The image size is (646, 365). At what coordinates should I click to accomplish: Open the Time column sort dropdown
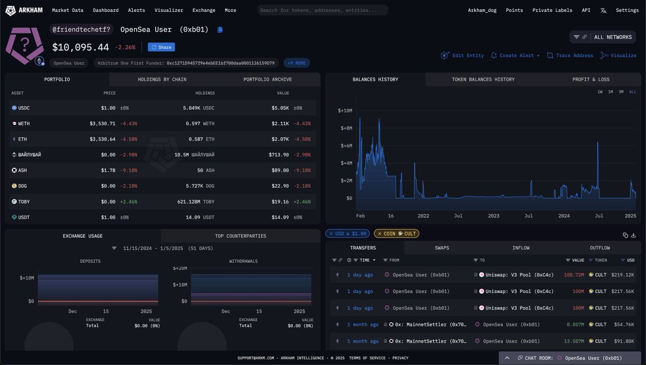(x=374, y=260)
